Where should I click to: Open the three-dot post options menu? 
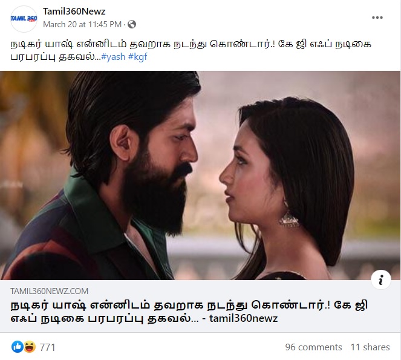click(377, 18)
